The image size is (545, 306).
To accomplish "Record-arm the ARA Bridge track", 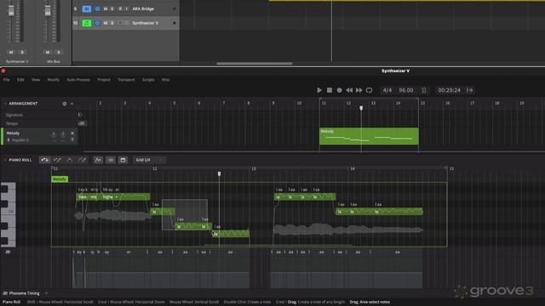I will pyautogui.click(x=120, y=8).
